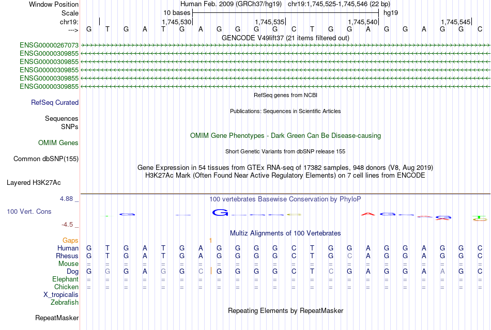Click the ENSG00000267073 transcript arrow line
This screenshot has width=491, height=330.
[x=285, y=45]
